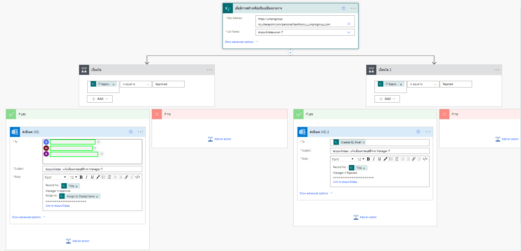Open ellipsis menu of the เงื่อนไข card
The image size is (521, 251).
pos(209,70)
